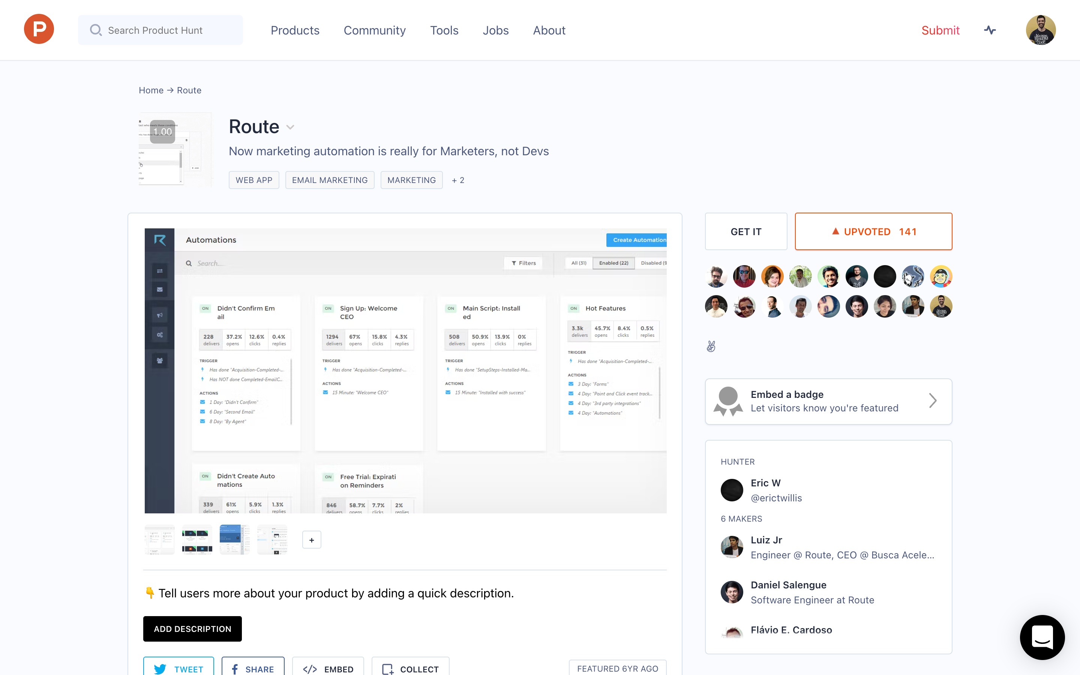Open the activity pulse icon
Image resolution: width=1080 pixels, height=675 pixels.
click(x=989, y=30)
